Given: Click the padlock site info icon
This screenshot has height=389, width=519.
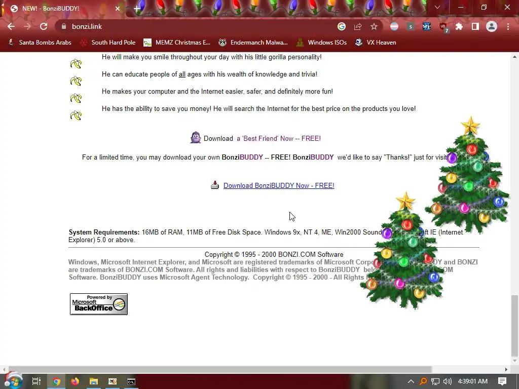Looking at the screenshot, I should point(64,26).
